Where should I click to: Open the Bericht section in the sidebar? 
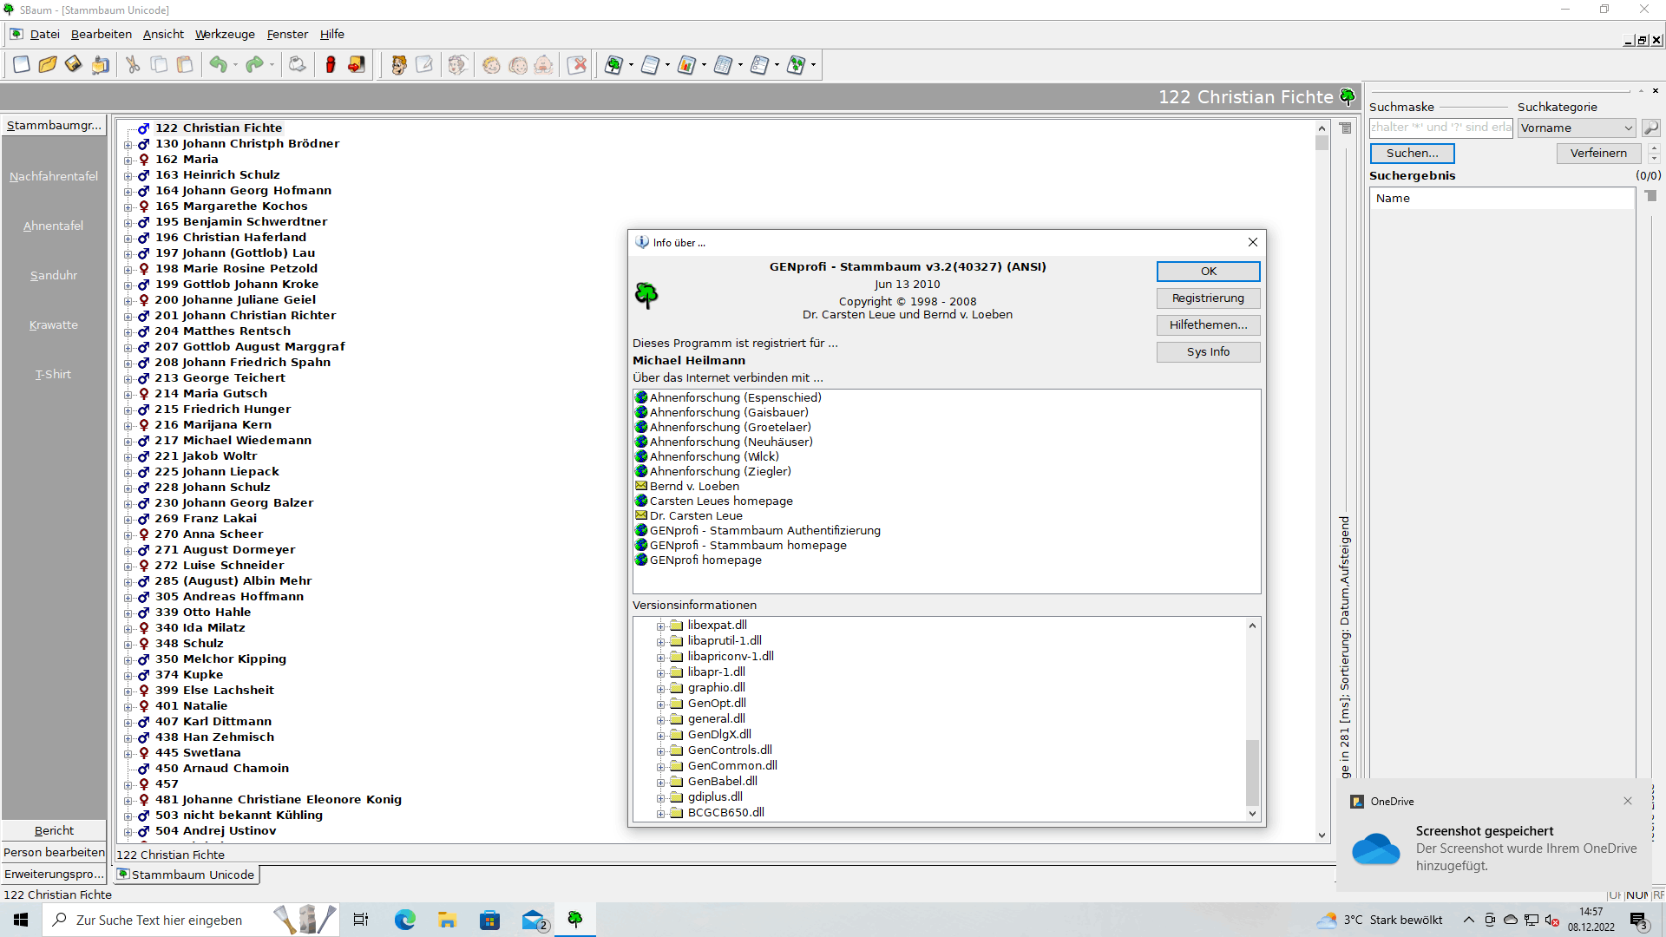(x=54, y=830)
